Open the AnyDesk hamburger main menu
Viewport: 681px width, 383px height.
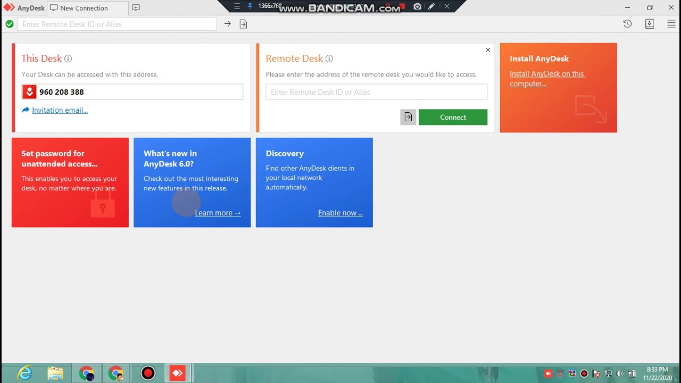coord(671,24)
